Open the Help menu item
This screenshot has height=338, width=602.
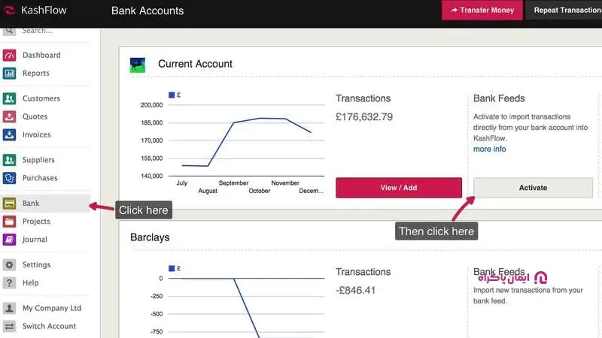[x=30, y=283]
